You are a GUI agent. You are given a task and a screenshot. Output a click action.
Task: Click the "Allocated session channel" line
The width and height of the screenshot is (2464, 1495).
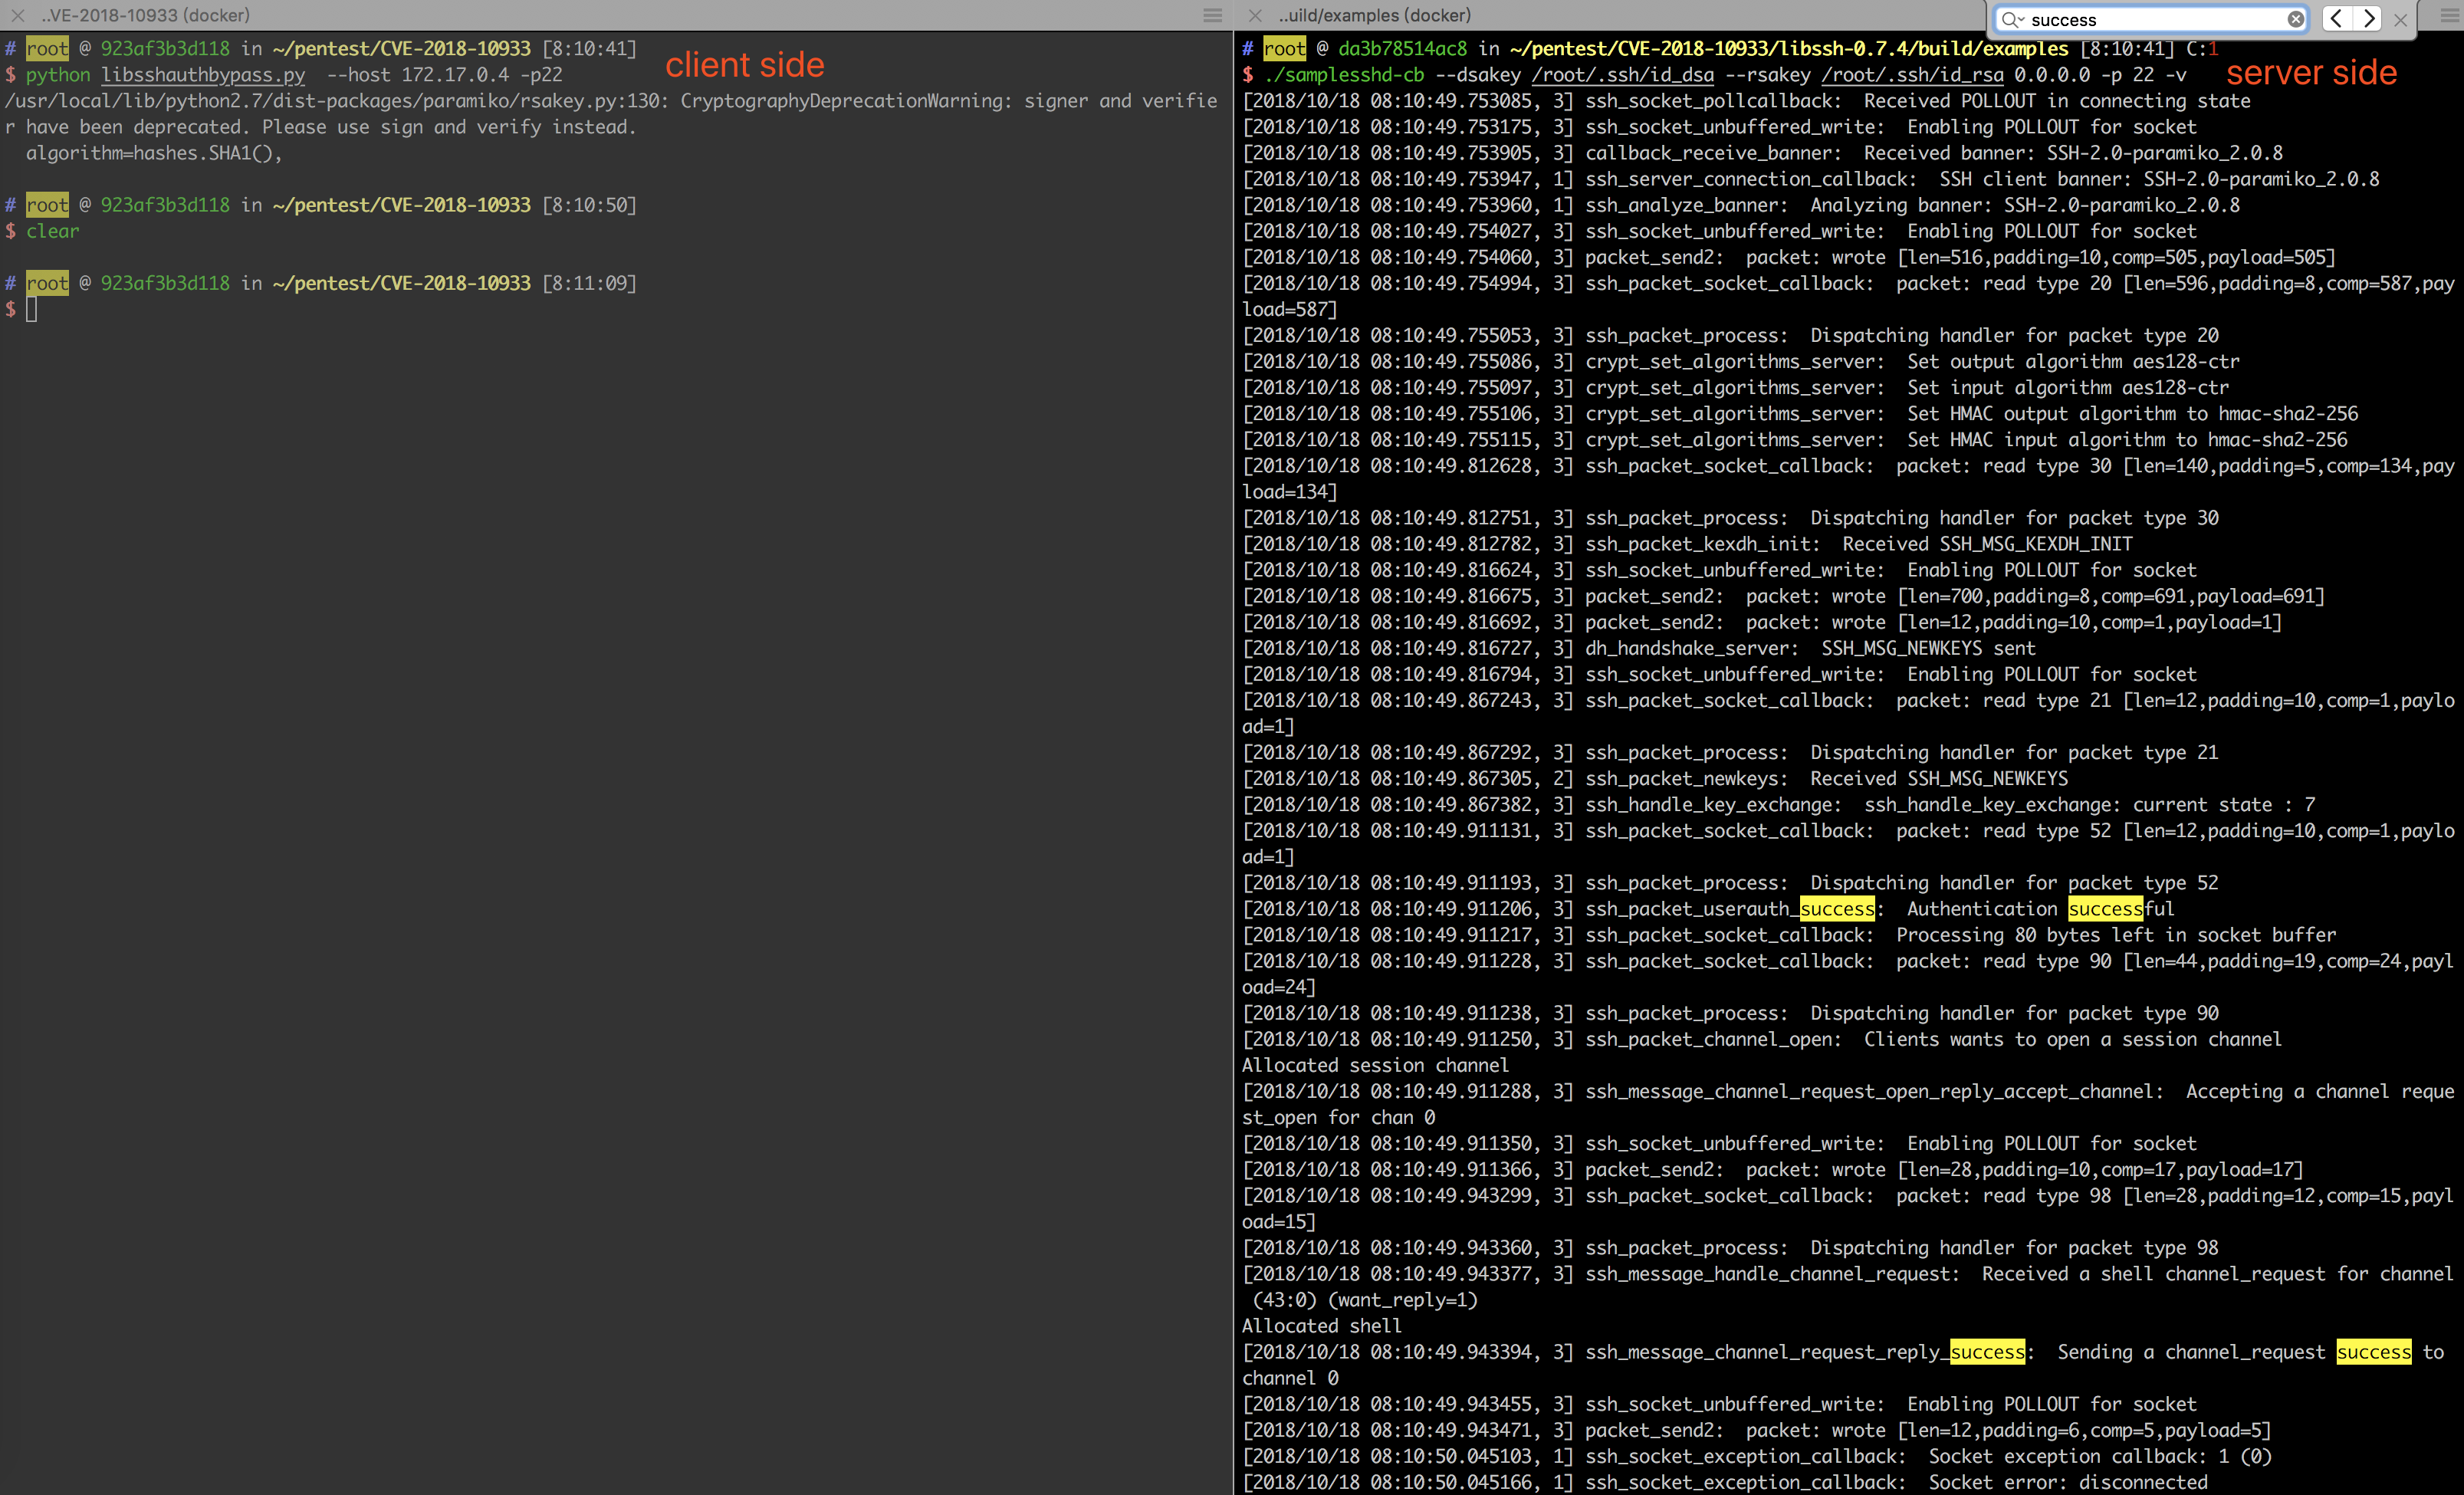click(1375, 1065)
